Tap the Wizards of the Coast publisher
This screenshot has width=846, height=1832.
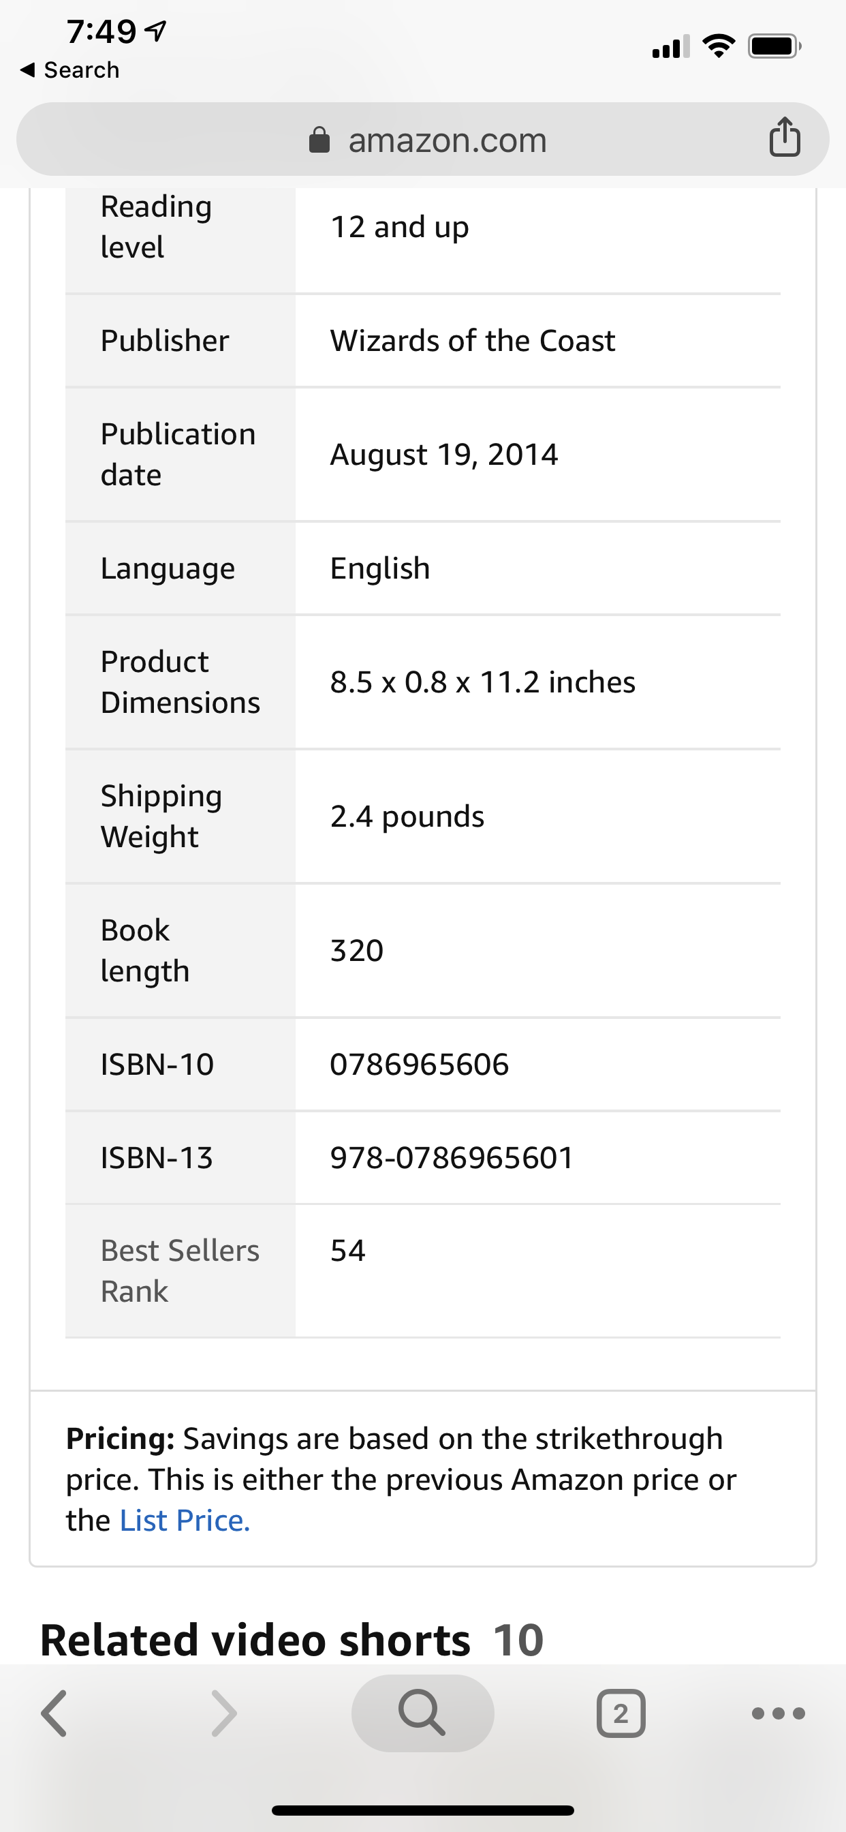(x=473, y=341)
